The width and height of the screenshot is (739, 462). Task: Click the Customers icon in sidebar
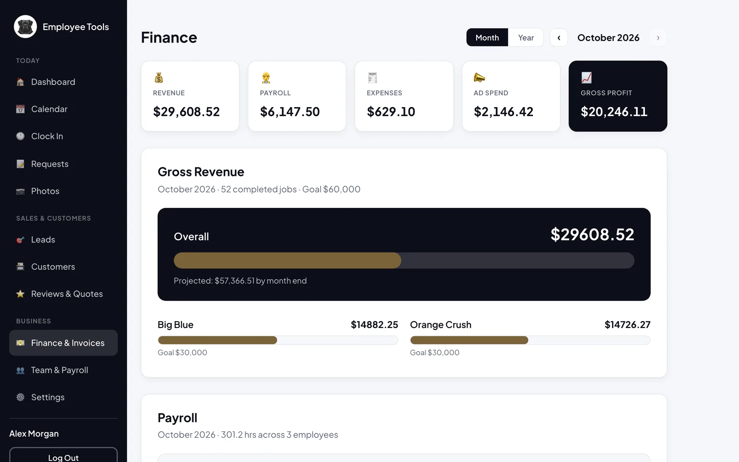(x=20, y=267)
